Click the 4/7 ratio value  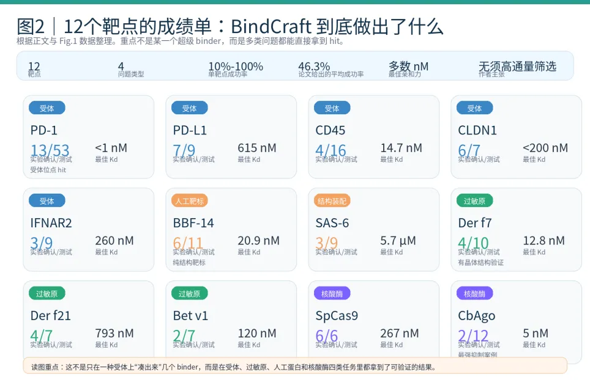coord(42,335)
